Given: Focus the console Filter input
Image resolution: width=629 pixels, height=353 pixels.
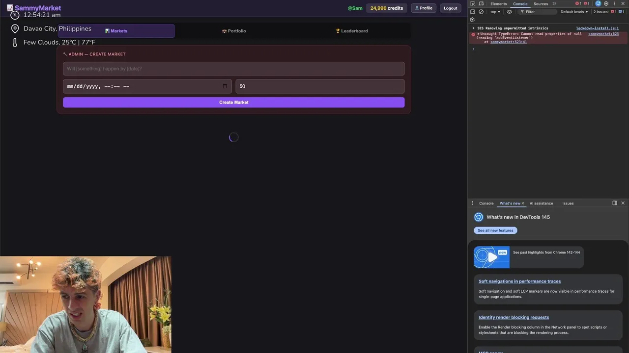Looking at the screenshot, I should (537, 12).
